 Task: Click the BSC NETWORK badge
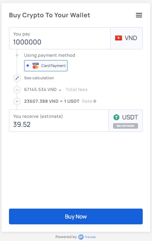click(125, 126)
